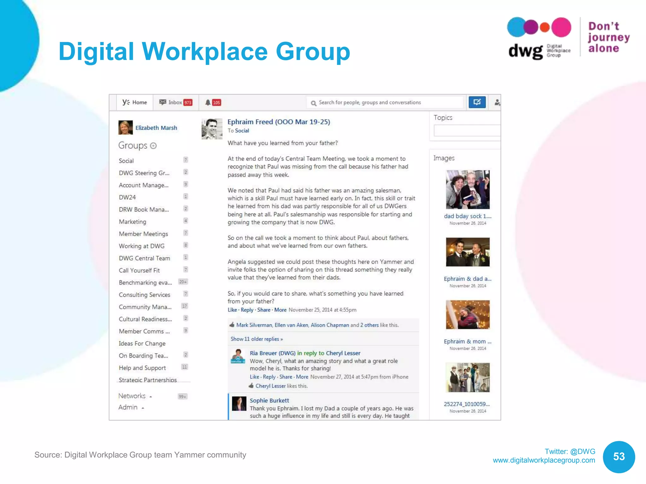Viewport: 646px width, 484px height.
Task: Open Alison Chapman's profile
Action: pos(330,325)
